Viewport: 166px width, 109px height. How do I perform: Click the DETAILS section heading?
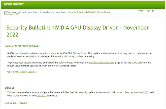10,88
